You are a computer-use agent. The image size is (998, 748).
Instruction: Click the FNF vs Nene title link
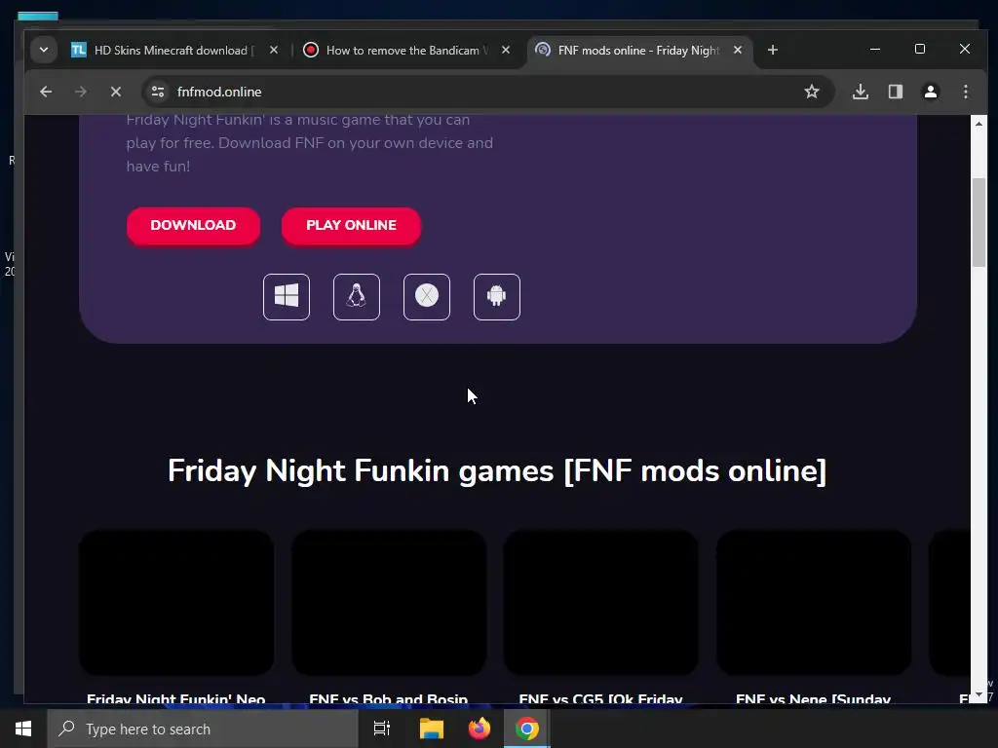pos(814,698)
